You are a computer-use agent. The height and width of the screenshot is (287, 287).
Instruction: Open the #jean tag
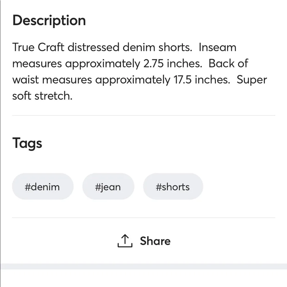[x=108, y=187]
